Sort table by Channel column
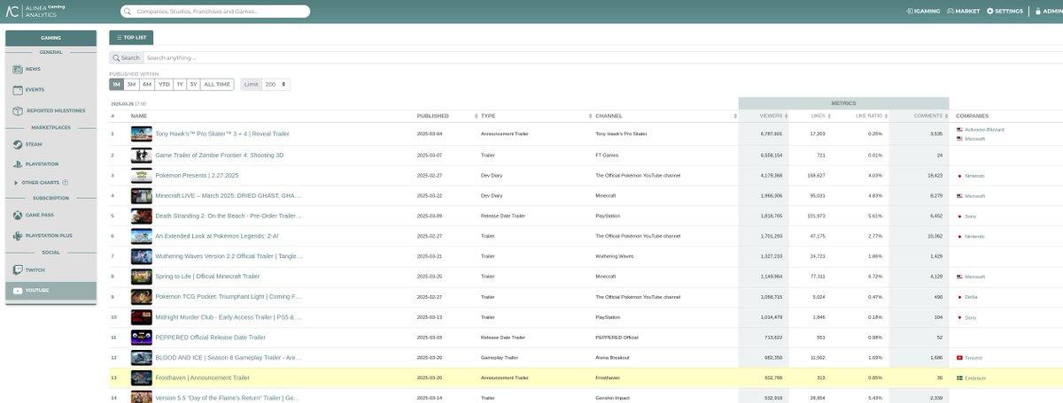Viewport: 1063px width, 403px height. pos(735,116)
